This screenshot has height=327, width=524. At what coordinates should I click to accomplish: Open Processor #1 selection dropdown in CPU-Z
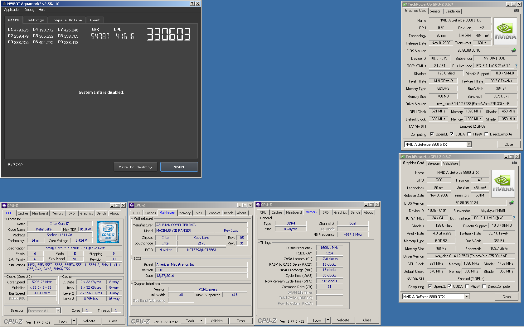pos(58,310)
